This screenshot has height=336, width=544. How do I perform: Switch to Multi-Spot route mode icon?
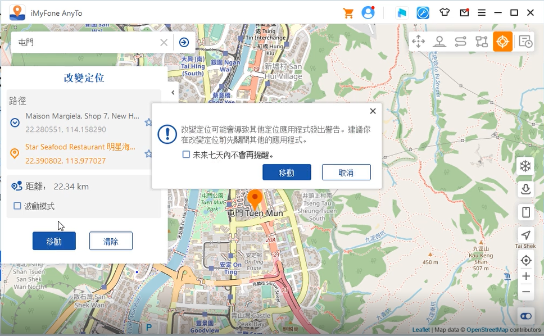coord(482,42)
